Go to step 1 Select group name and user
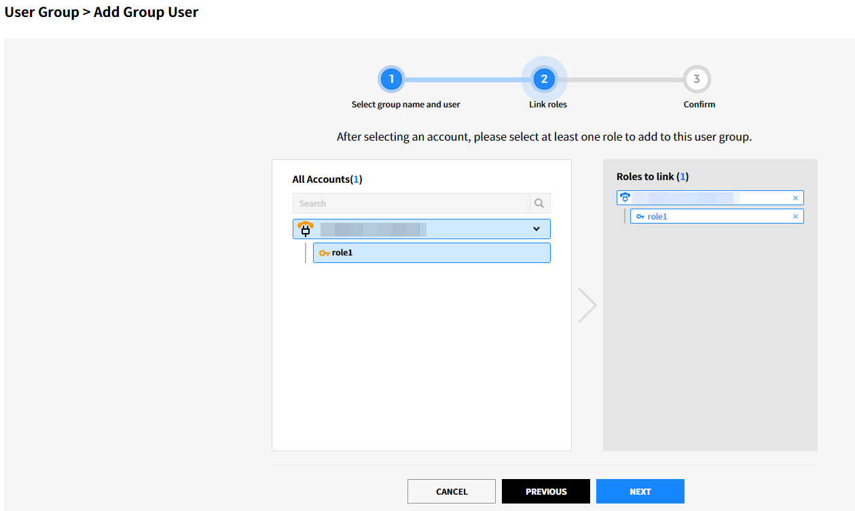 click(x=391, y=80)
